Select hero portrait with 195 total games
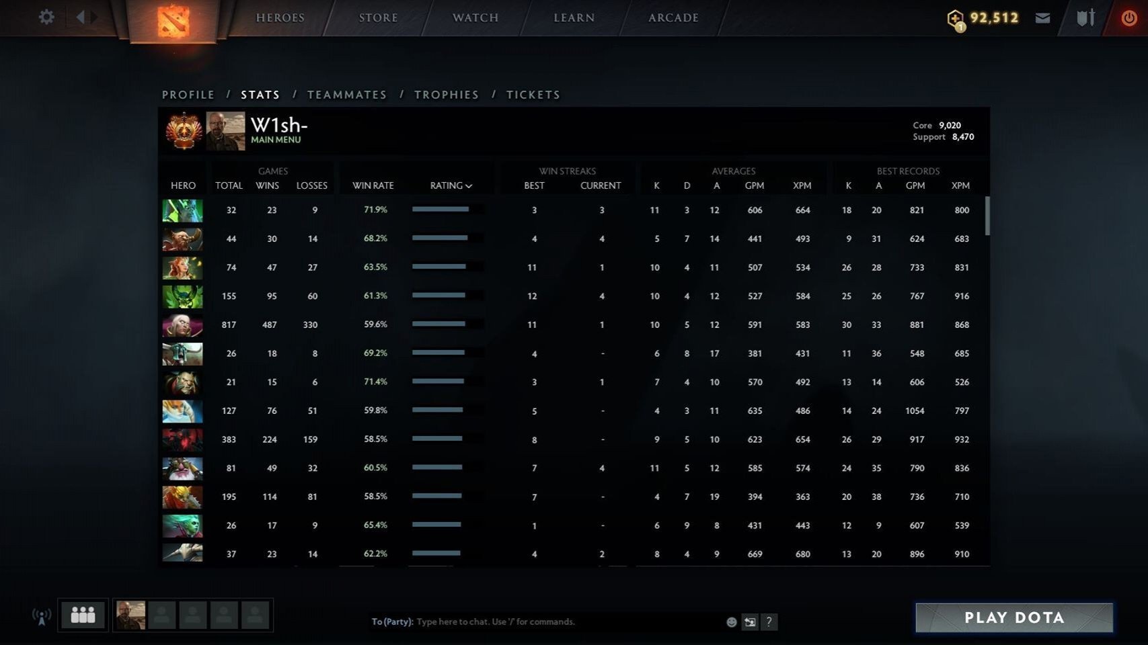The height and width of the screenshot is (645, 1148). pos(182,497)
